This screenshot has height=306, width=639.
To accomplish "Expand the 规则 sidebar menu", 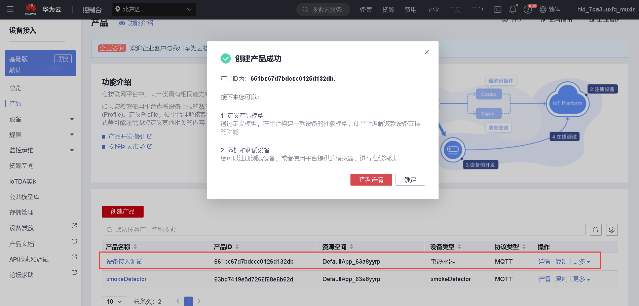I will pos(72,135).
